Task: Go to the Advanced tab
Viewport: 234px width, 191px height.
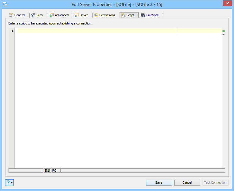Action: coord(59,15)
